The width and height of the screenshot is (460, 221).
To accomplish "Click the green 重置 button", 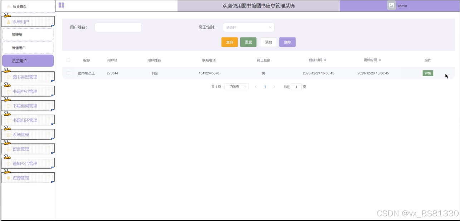I will tap(248, 42).
